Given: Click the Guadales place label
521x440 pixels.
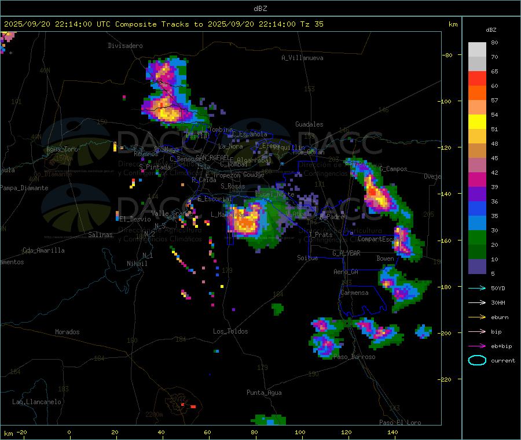Looking at the screenshot, I should 309,124.
